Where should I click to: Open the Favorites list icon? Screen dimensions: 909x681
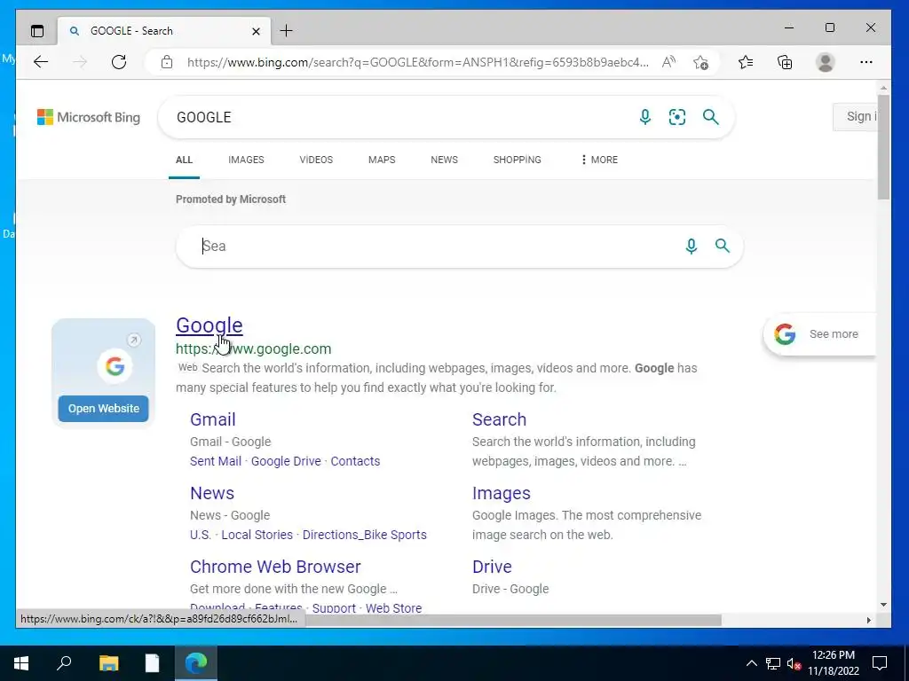pos(746,62)
